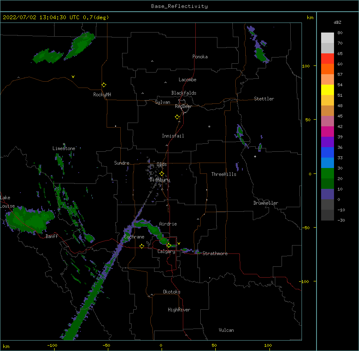359x351 pixels.
Task: Pick the yellow diamond marker beside Olds
Action: tap(162, 173)
